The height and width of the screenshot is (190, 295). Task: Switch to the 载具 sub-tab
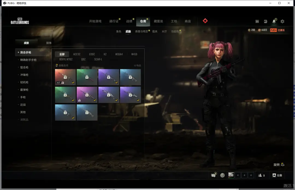pyautogui.click(x=155, y=31)
